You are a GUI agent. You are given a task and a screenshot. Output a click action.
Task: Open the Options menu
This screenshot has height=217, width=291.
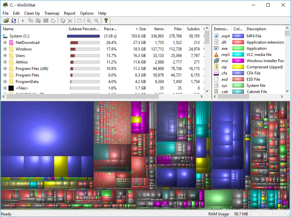87,13
